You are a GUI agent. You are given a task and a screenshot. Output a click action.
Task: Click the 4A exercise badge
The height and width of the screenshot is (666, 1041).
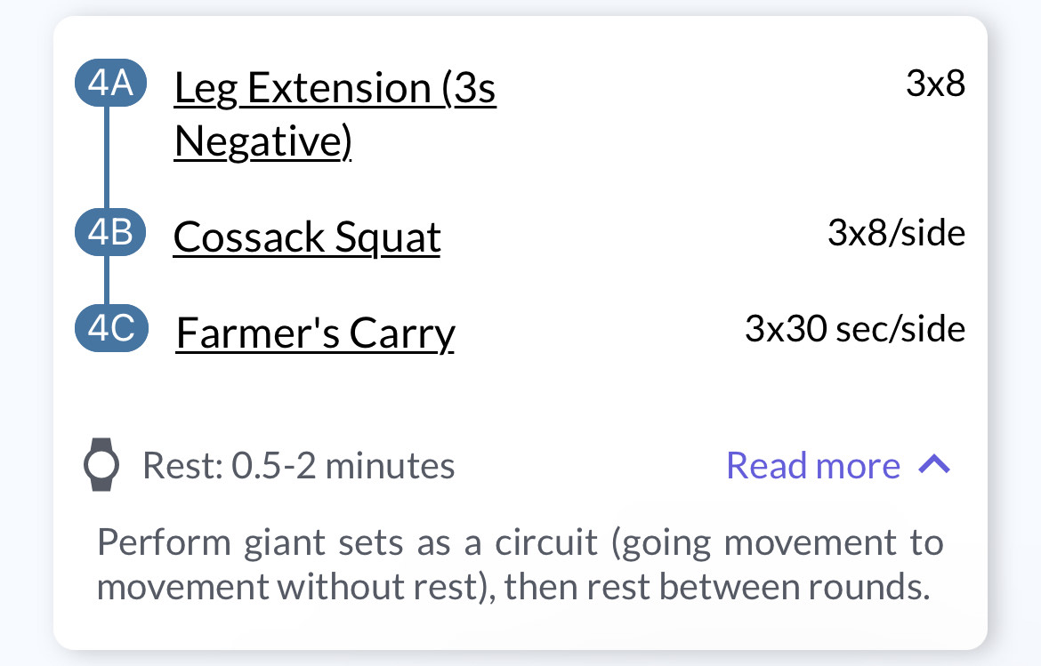click(110, 83)
